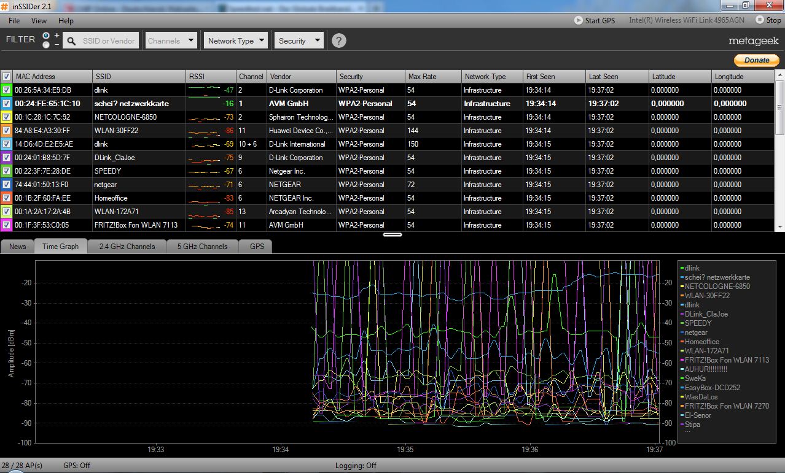Screen dimensions: 785x473
Task: Click the -16 RSSI value
Action: (x=228, y=104)
